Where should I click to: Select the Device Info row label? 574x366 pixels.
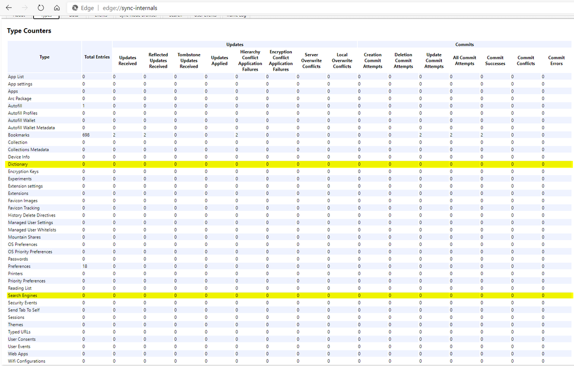(19, 157)
